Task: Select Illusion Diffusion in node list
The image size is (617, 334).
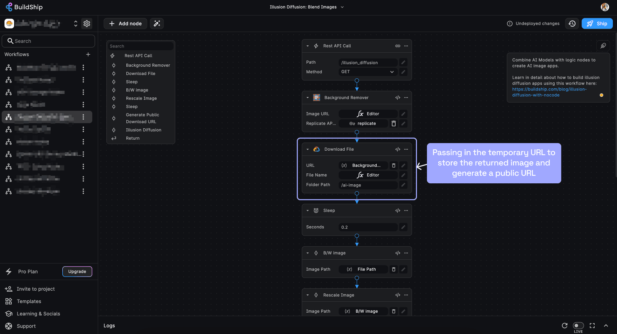Action: [x=144, y=130]
